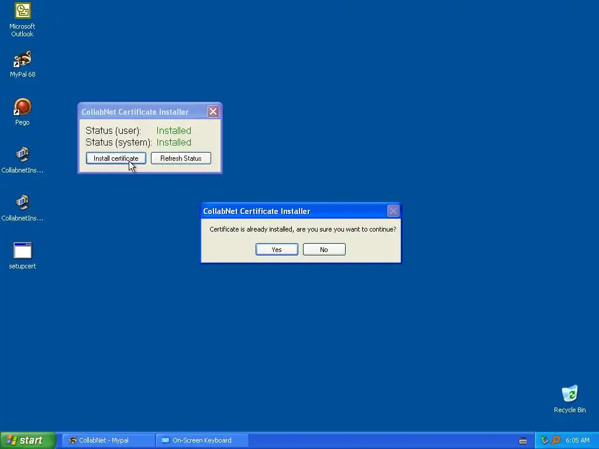This screenshot has width=599, height=449.
Task: Click Yes in the confirmation dialog
Action: coord(277,249)
